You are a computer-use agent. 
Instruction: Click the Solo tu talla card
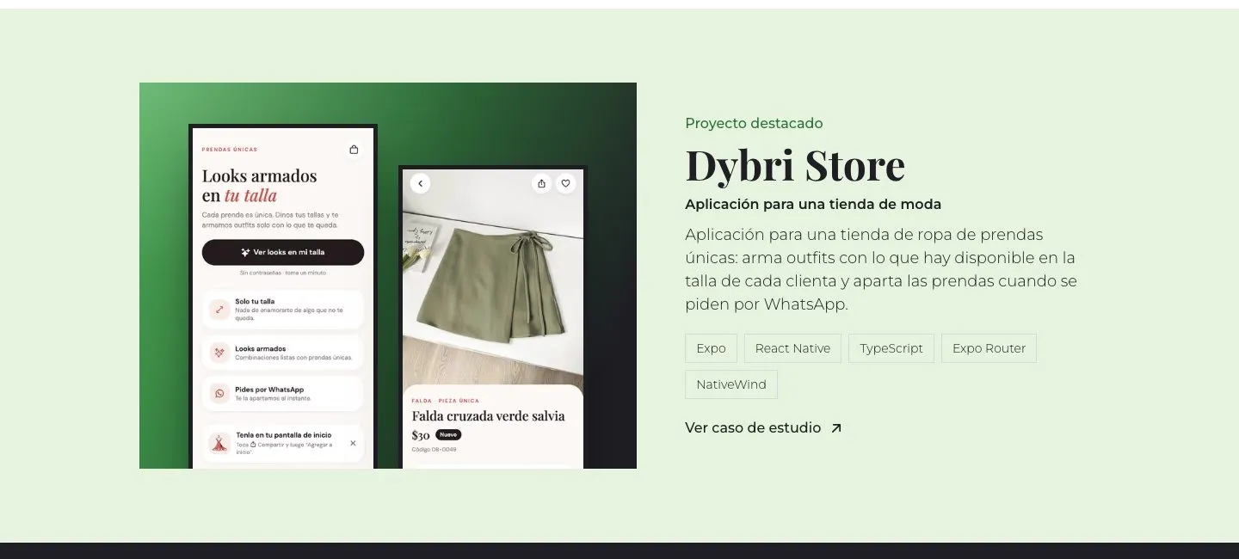point(283,310)
